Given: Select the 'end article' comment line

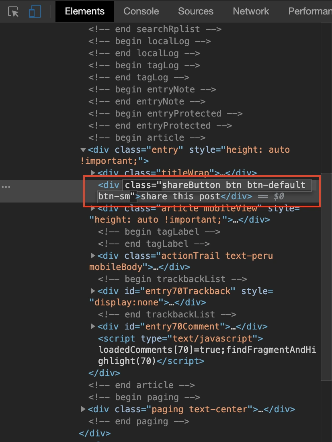Looking at the screenshot, I should tap(141, 385).
